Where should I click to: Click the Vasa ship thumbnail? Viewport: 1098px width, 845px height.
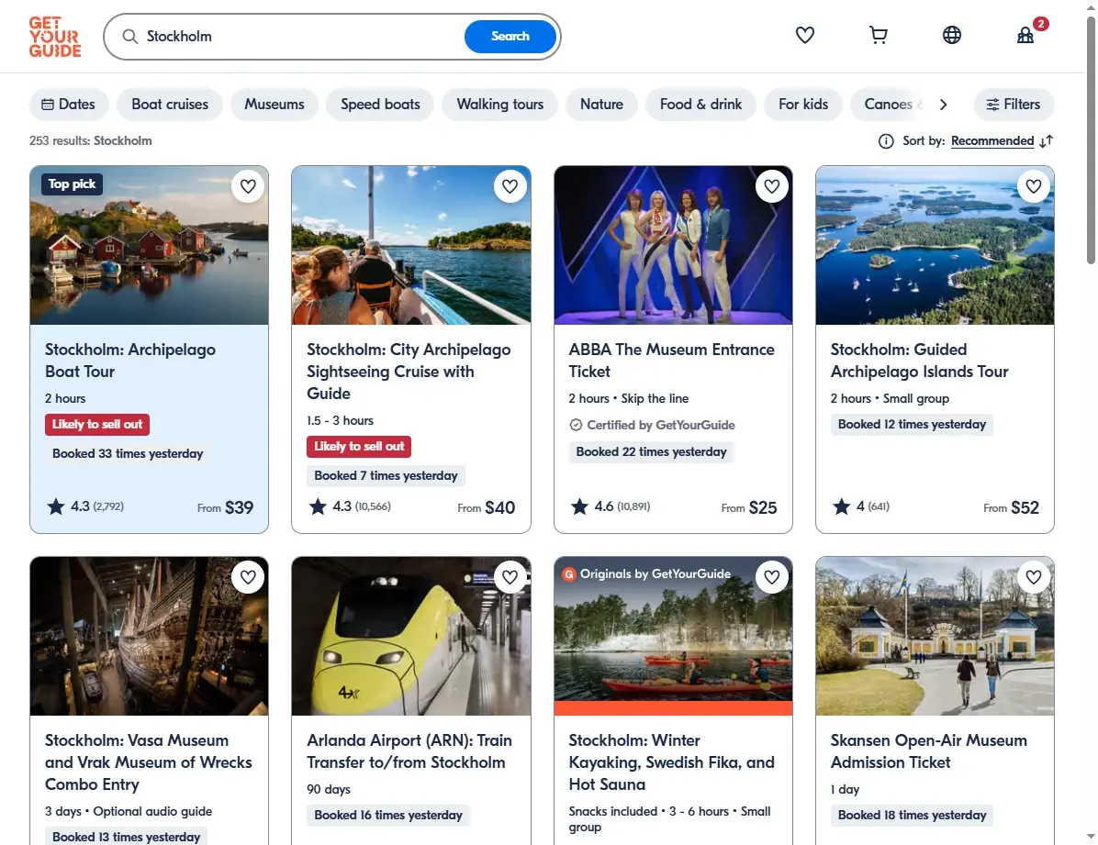click(x=149, y=637)
